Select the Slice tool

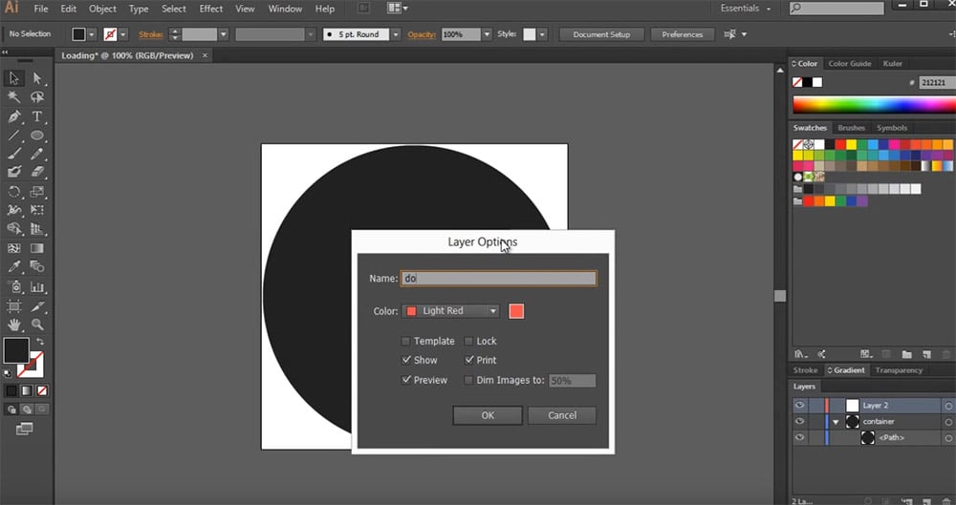37,305
